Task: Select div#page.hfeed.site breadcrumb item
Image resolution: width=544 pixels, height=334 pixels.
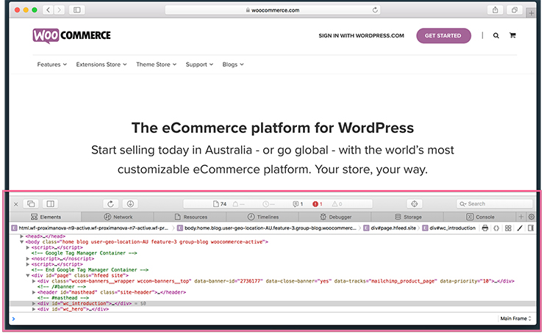Action: coord(390,228)
